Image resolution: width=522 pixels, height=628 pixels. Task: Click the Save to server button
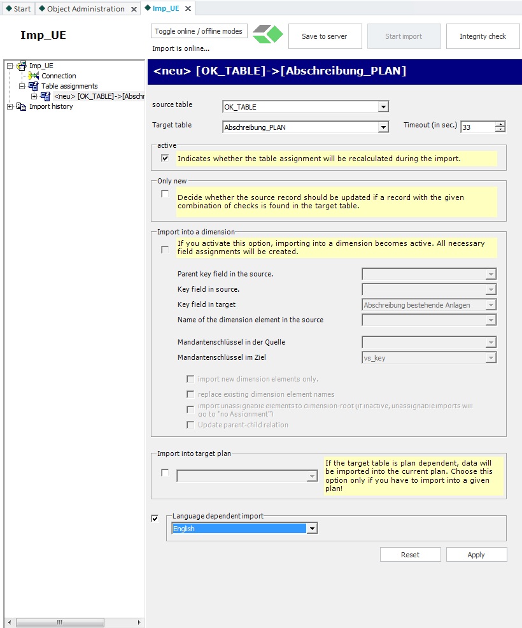click(325, 36)
